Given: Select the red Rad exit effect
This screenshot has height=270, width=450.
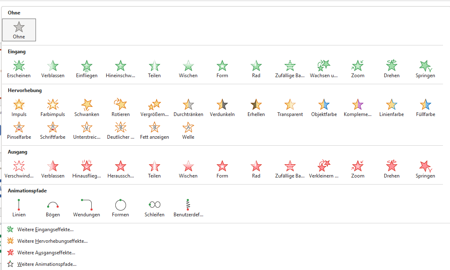Looking at the screenshot, I should tap(256, 169).
